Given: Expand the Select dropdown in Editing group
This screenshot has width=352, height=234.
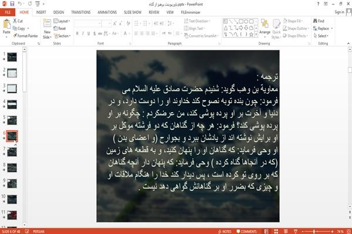Looking at the screenshot, I should click(321, 36).
